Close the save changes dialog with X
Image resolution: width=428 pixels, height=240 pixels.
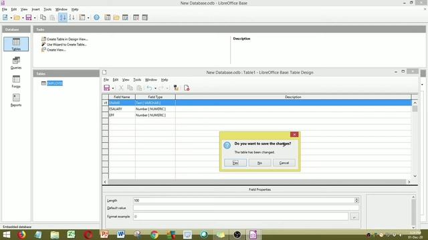tap(294, 135)
